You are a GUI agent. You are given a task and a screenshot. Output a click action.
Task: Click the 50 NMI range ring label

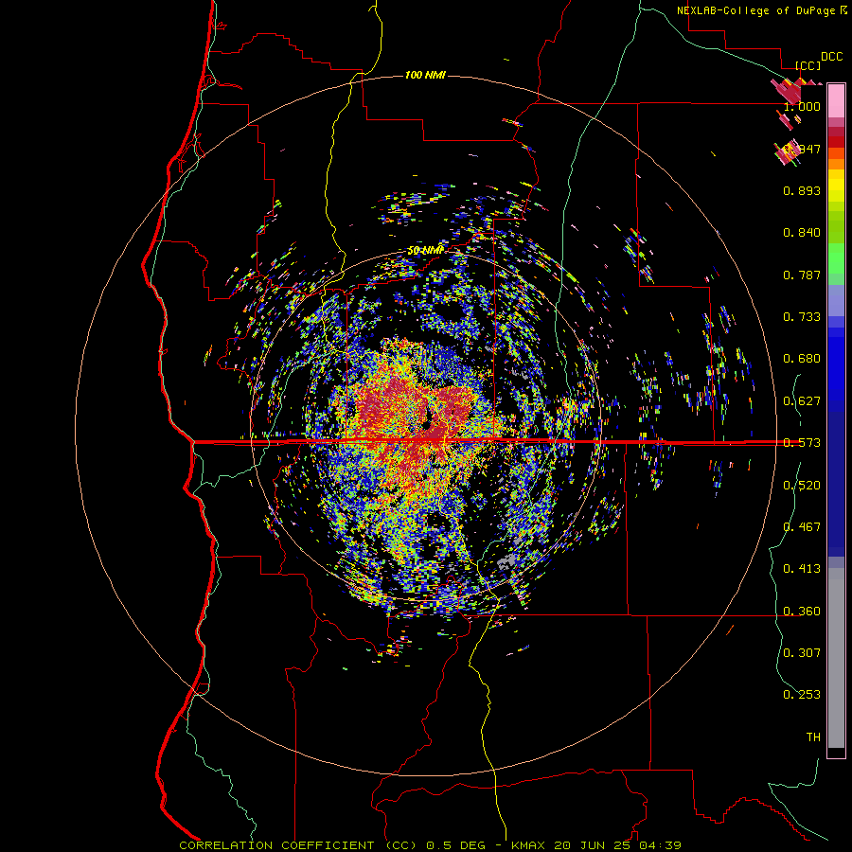click(x=425, y=251)
